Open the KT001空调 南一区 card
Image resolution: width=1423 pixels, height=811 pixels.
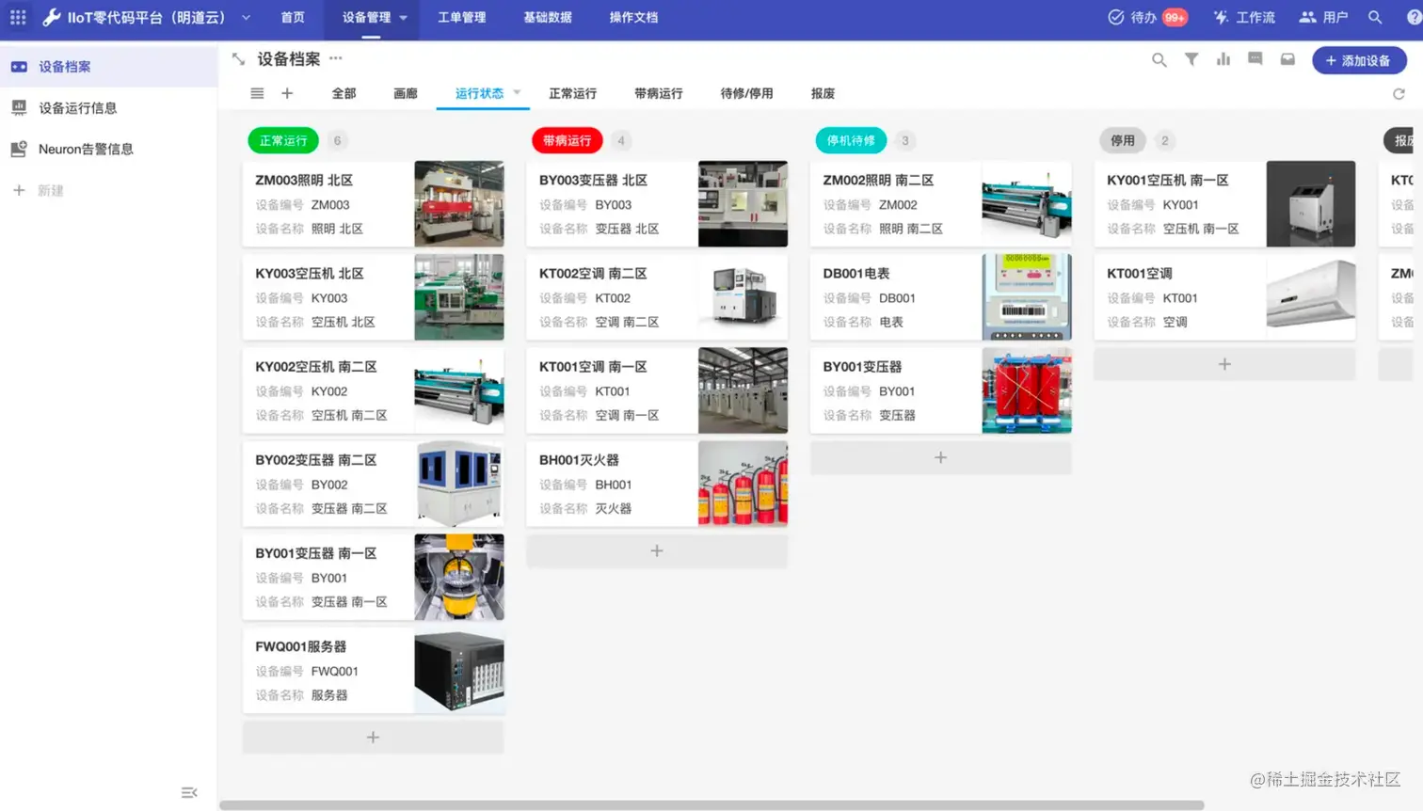coord(657,390)
